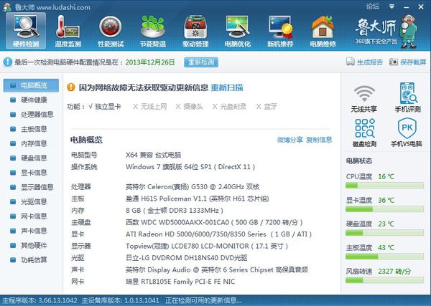Click the 手机评测 phone review icon

click(x=408, y=99)
